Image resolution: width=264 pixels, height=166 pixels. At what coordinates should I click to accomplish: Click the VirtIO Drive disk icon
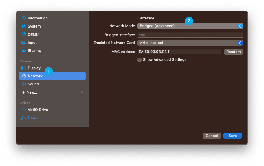[24, 110]
